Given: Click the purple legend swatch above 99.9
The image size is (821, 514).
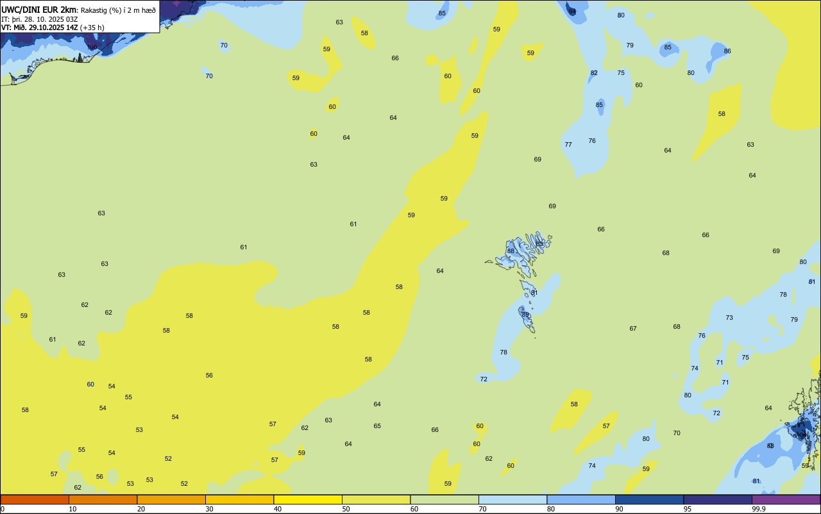Looking at the screenshot, I should (x=786, y=499).
